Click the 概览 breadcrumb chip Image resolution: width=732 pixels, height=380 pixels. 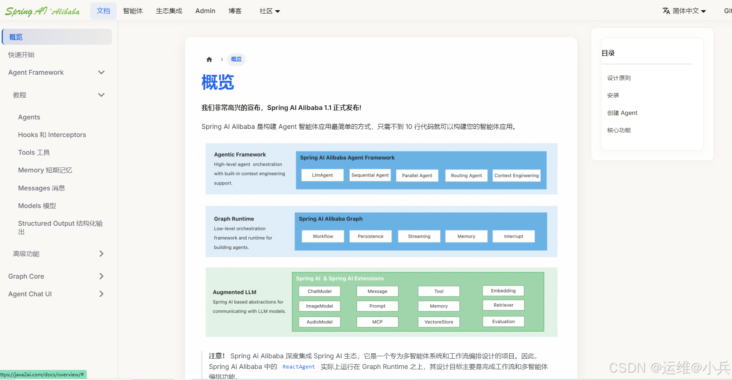236,60
